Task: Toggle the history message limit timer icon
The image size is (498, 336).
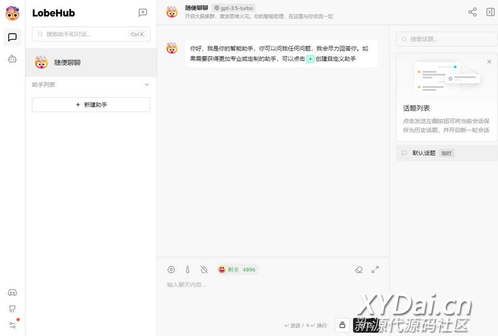Action: tap(204, 270)
